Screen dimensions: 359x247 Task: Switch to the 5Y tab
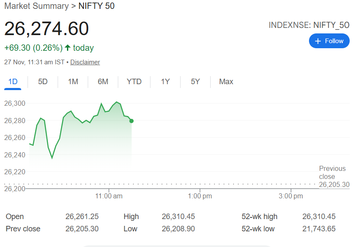point(195,82)
